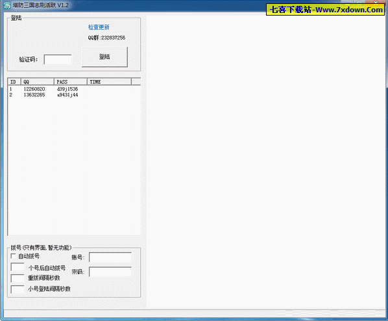Screen dimensions: 388x321
Task: Click the app icon in title bar
Action: click(7, 5)
